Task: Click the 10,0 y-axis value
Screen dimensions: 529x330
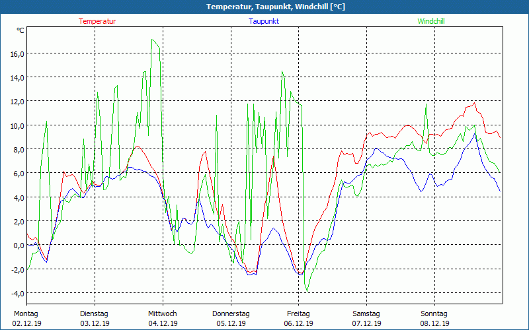Action: point(17,126)
